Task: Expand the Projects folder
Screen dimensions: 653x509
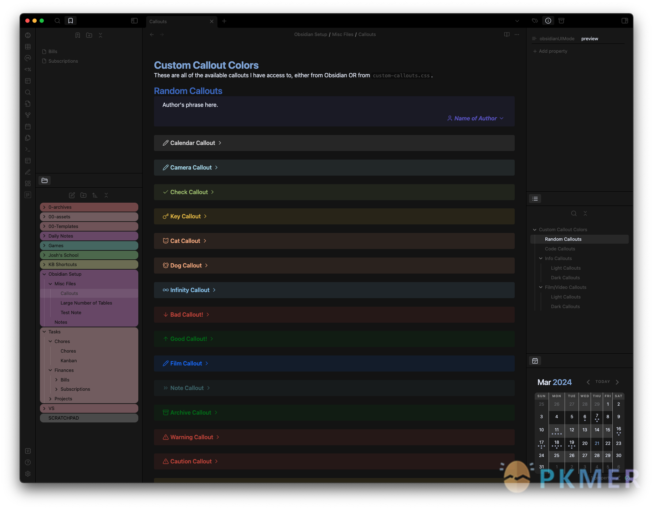Action: (89, 399)
